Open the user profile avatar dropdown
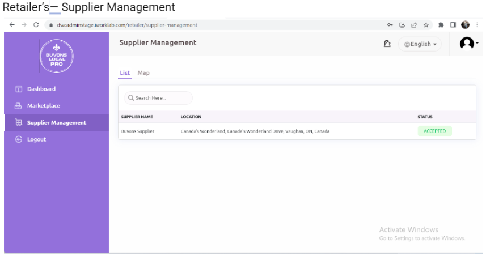The image size is (486, 256). click(x=468, y=44)
